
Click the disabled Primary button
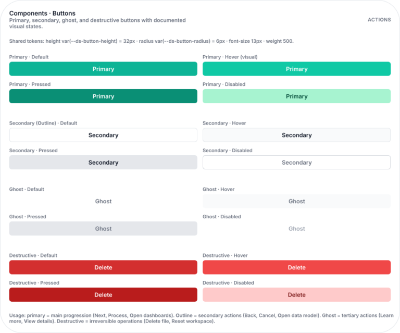point(296,96)
